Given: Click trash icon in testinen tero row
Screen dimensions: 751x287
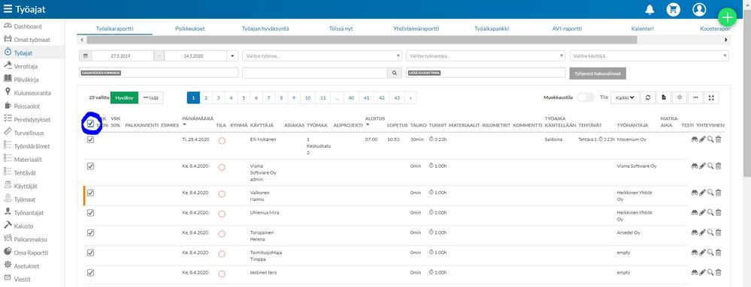Looking at the screenshot, I should click(x=718, y=273).
